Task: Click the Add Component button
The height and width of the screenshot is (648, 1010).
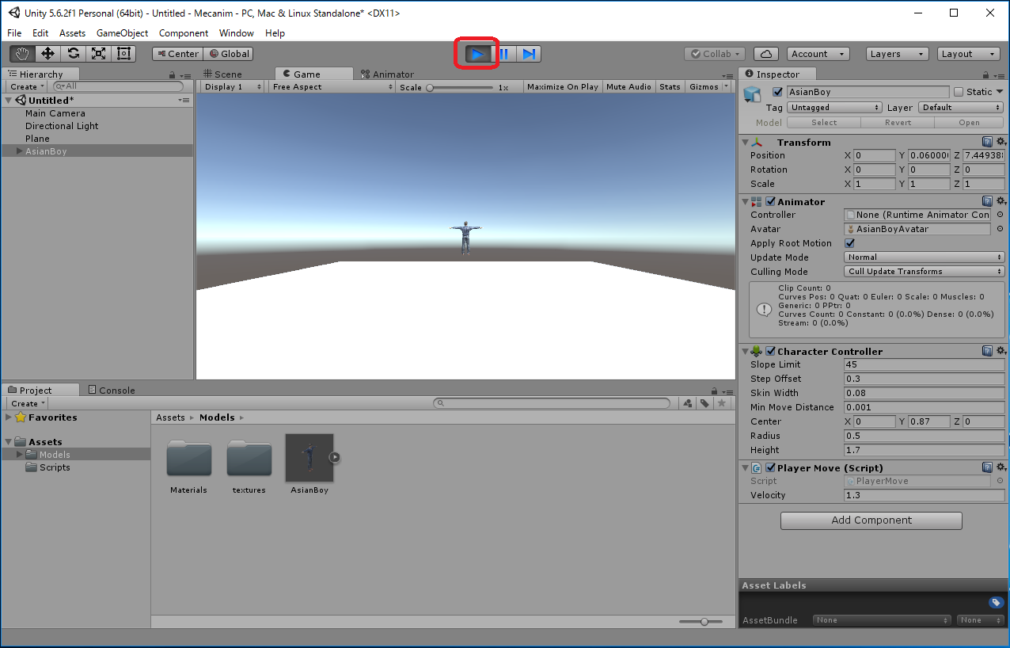Action: [871, 520]
